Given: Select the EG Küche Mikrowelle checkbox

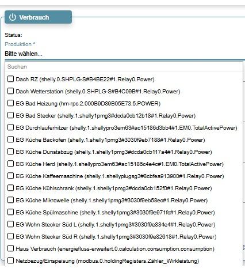Looking at the screenshot, I should (x=10, y=200).
